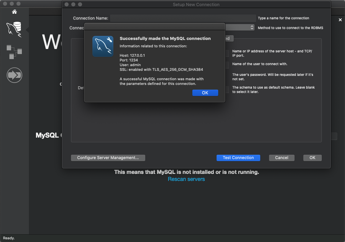Viewport: 345px width, 242px height.
Task: Click the Rescan servers link
Action: pyautogui.click(x=186, y=179)
